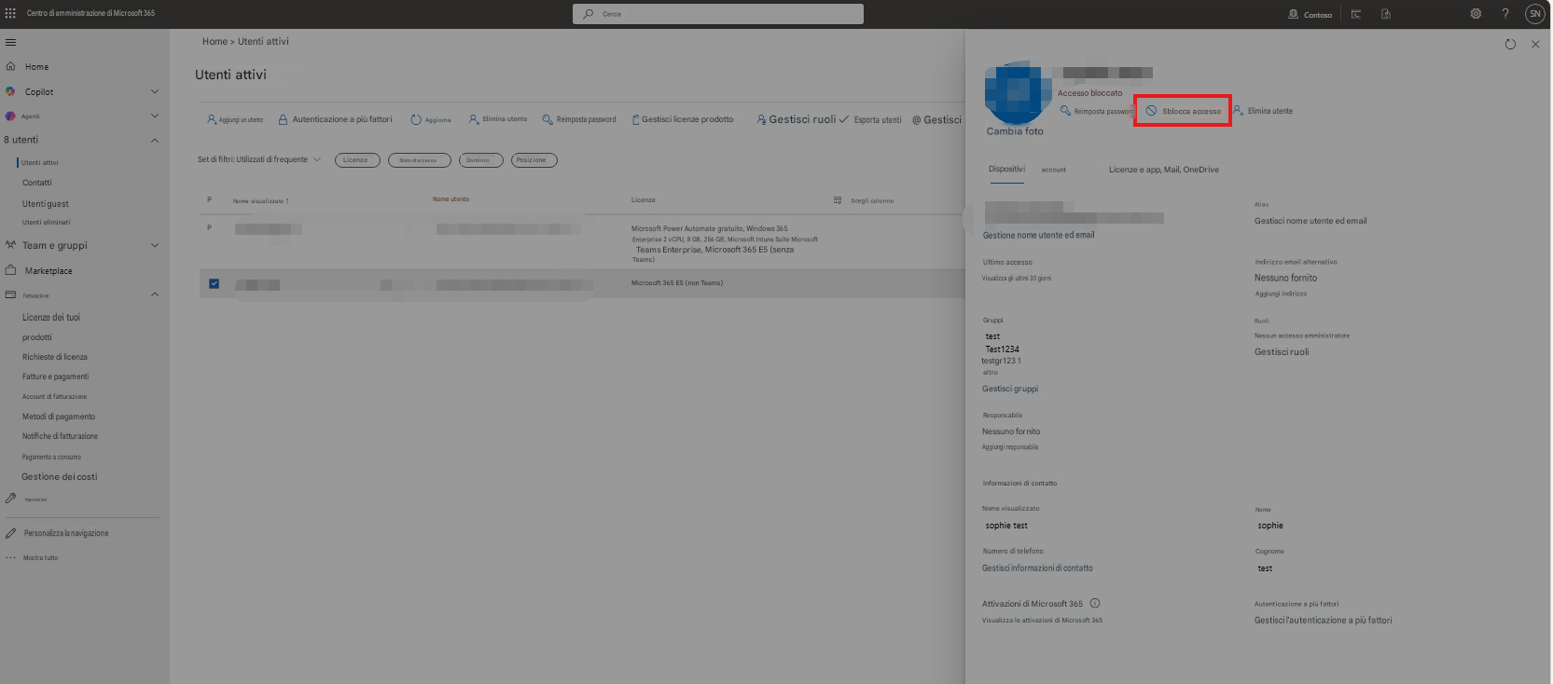Click the Reimposta password key icon in toolbar

pyautogui.click(x=548, y=119)
